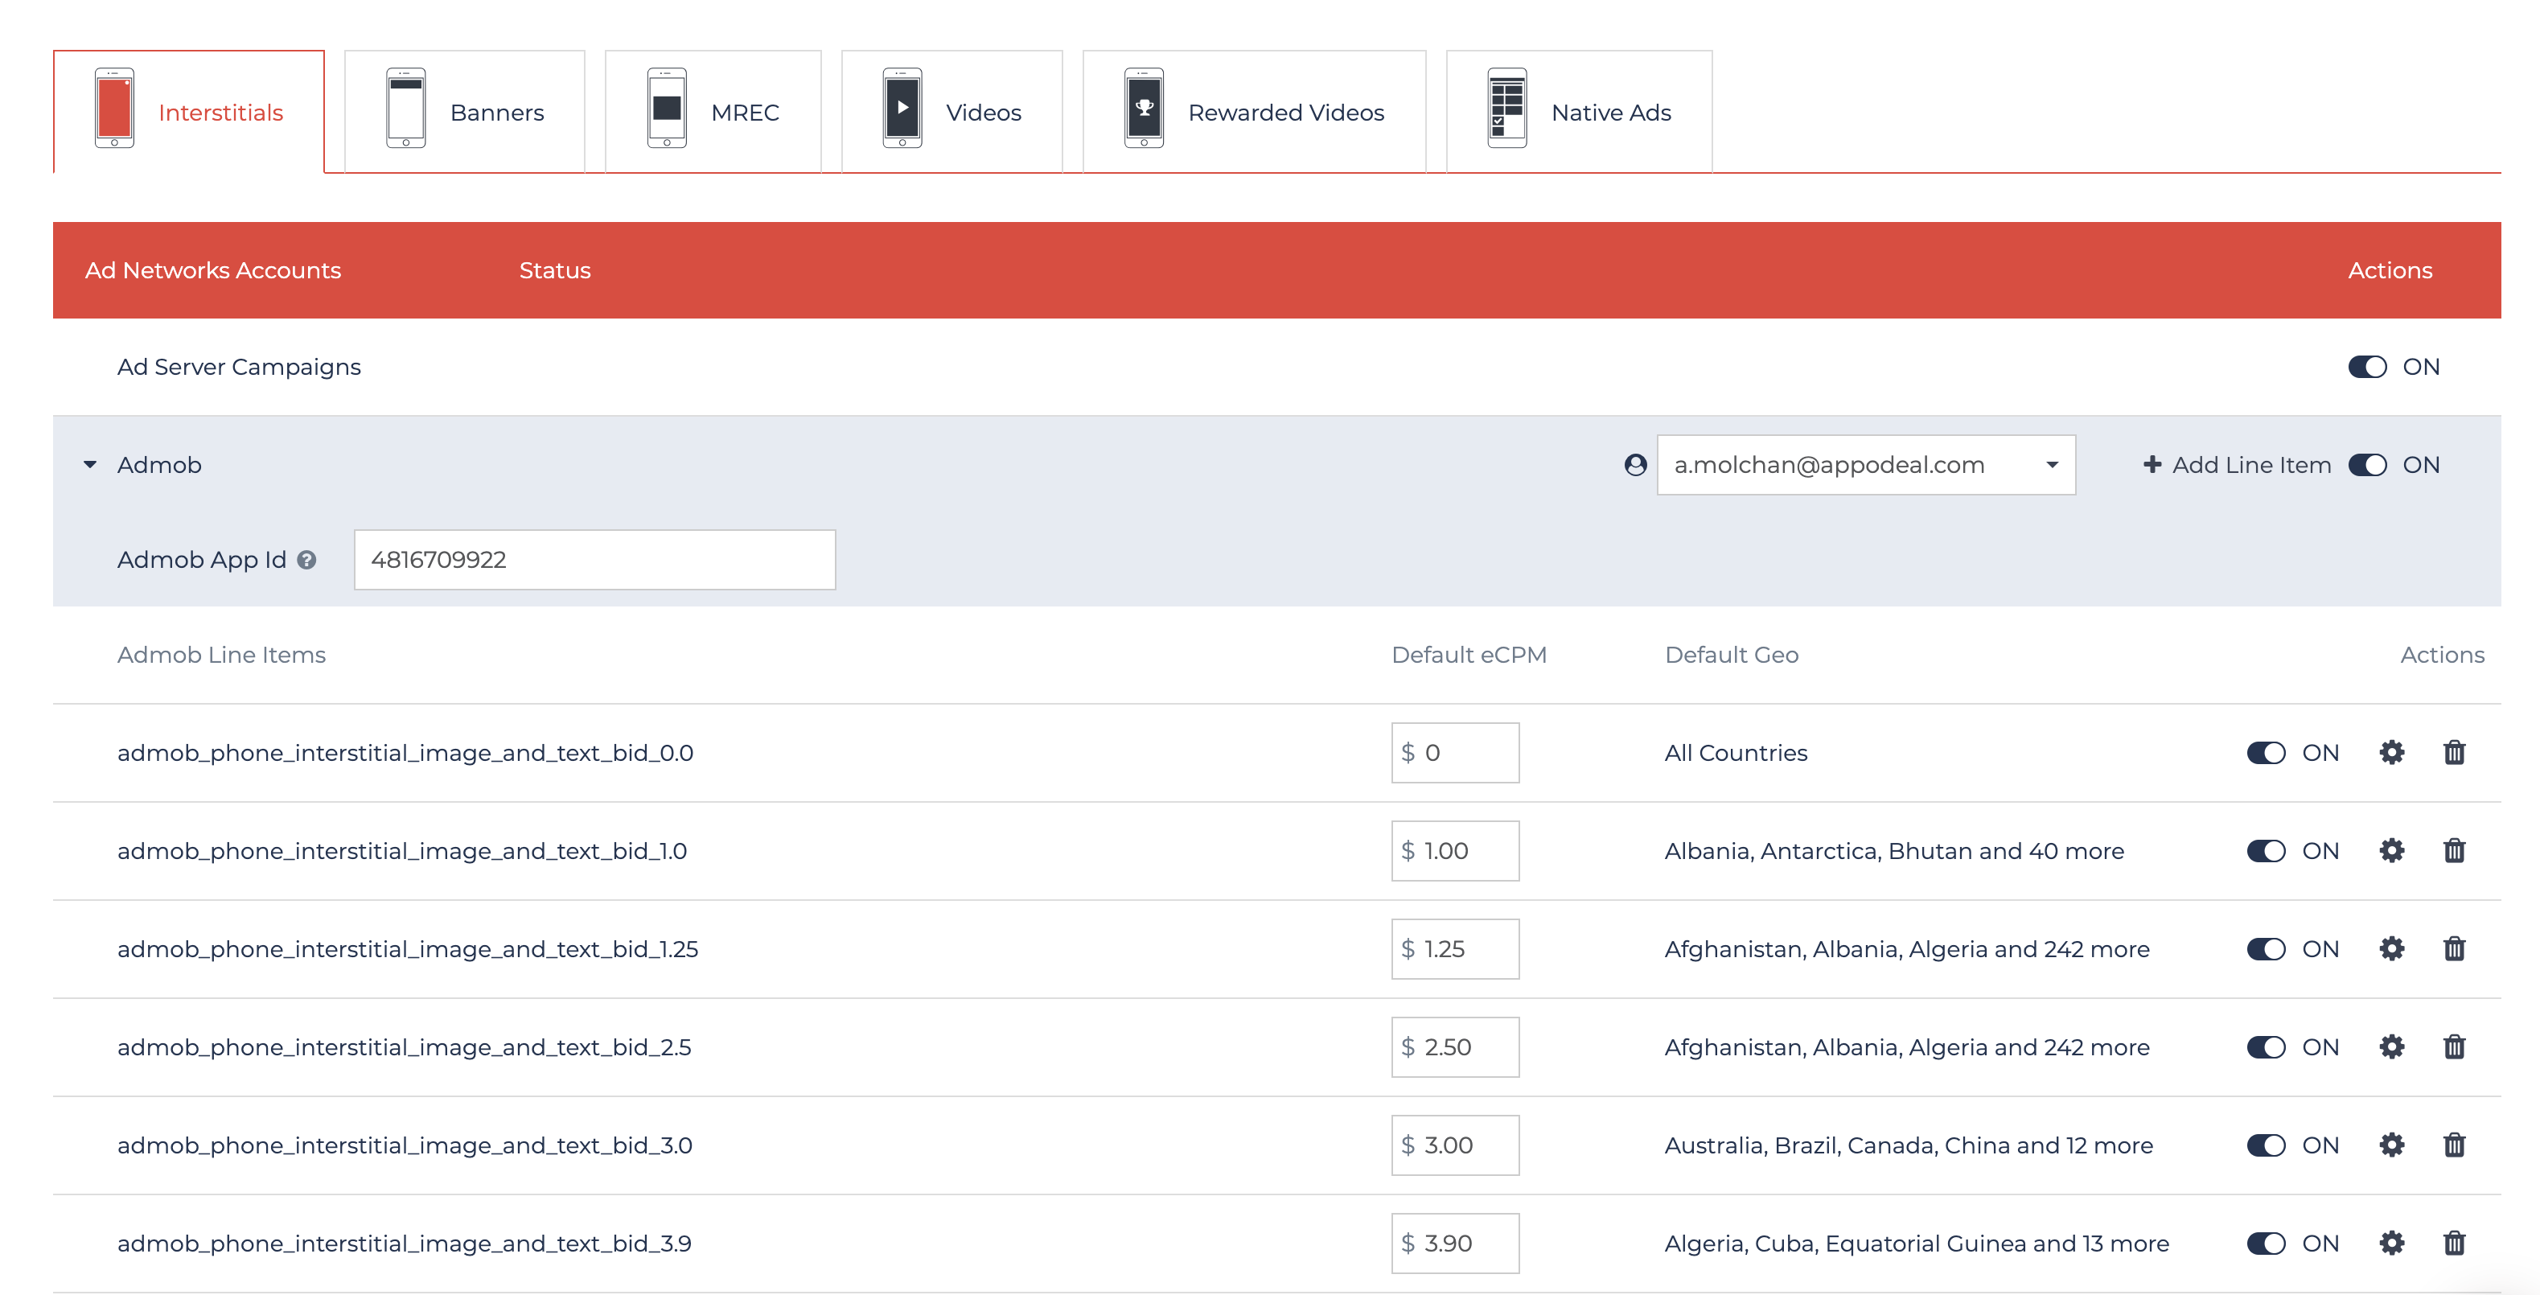Delete the bid_3.9 line item
2540x1295 pixels.
pos(2454,1243)
